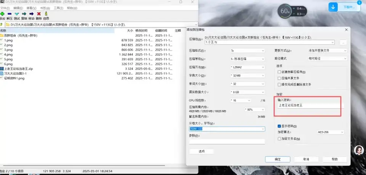Click the Cancel (取消) button in dialog

(x=306, y=159)
